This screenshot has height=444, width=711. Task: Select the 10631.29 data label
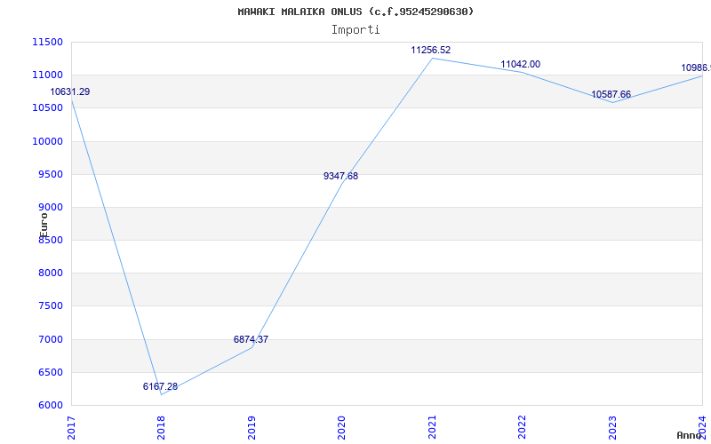click(x=70, y=92)
